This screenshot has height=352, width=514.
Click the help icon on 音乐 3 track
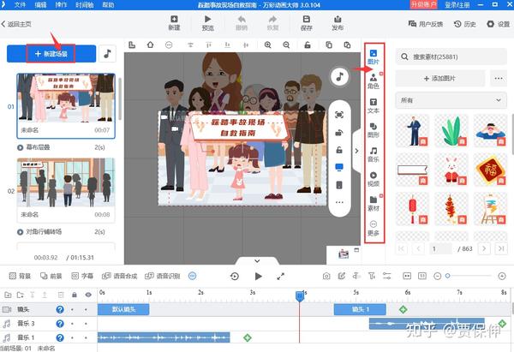pyautogui.click(x=60, y=324)
